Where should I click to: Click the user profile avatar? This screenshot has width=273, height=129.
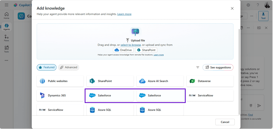click(x=267, y=5)
